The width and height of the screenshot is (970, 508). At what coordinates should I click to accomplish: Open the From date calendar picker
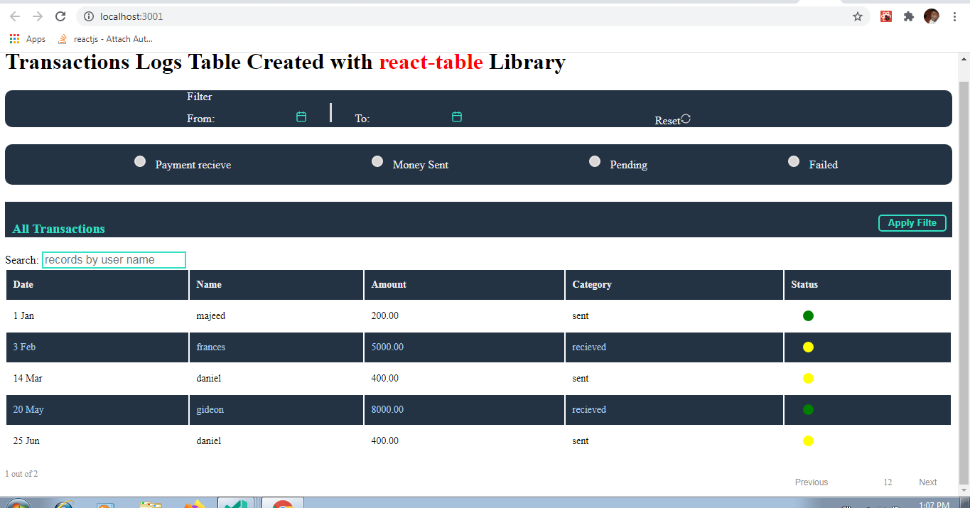coord(301,117)
